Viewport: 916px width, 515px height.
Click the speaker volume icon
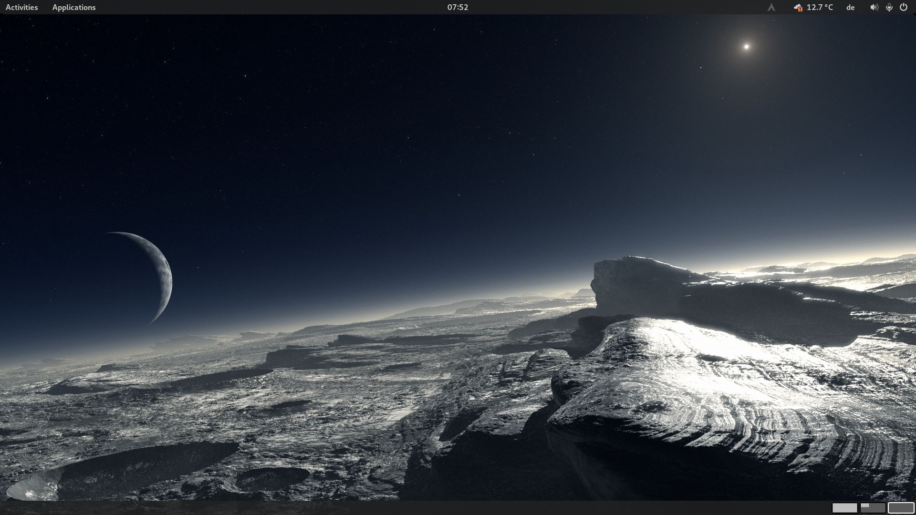point(874,7)
